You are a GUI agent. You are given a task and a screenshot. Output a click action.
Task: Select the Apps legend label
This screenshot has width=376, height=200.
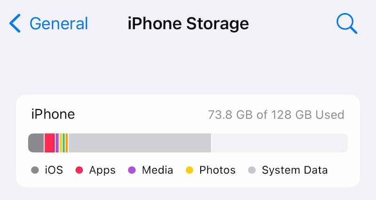tap(102, 170)
